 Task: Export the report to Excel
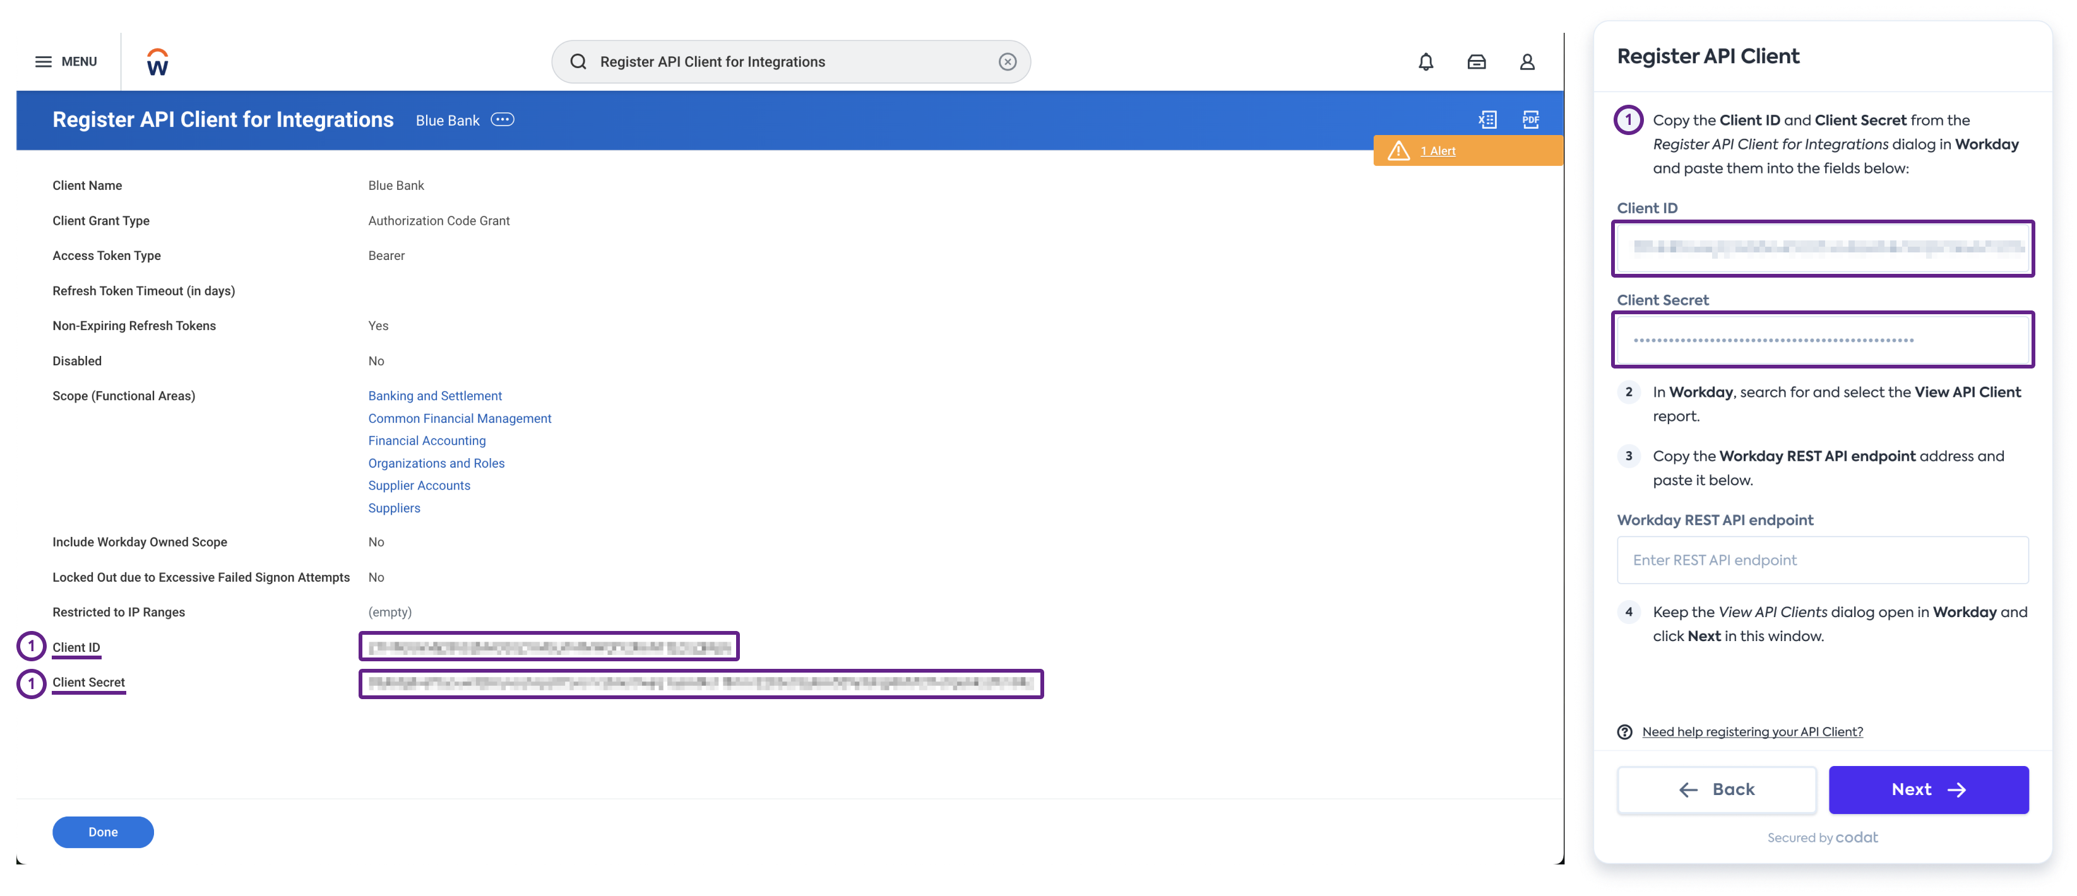1487,119
